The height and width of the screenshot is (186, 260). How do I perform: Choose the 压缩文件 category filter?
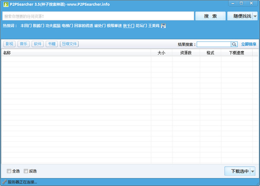click(x=69, y=44)
